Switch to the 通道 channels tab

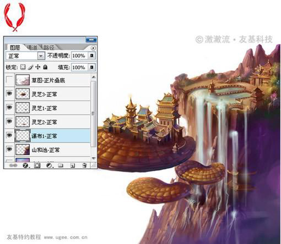tap(33, 48)
